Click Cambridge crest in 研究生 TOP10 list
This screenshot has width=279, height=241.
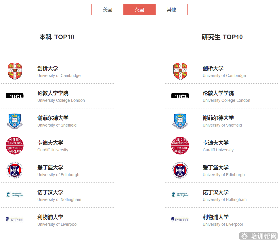[x=180, y=71]
